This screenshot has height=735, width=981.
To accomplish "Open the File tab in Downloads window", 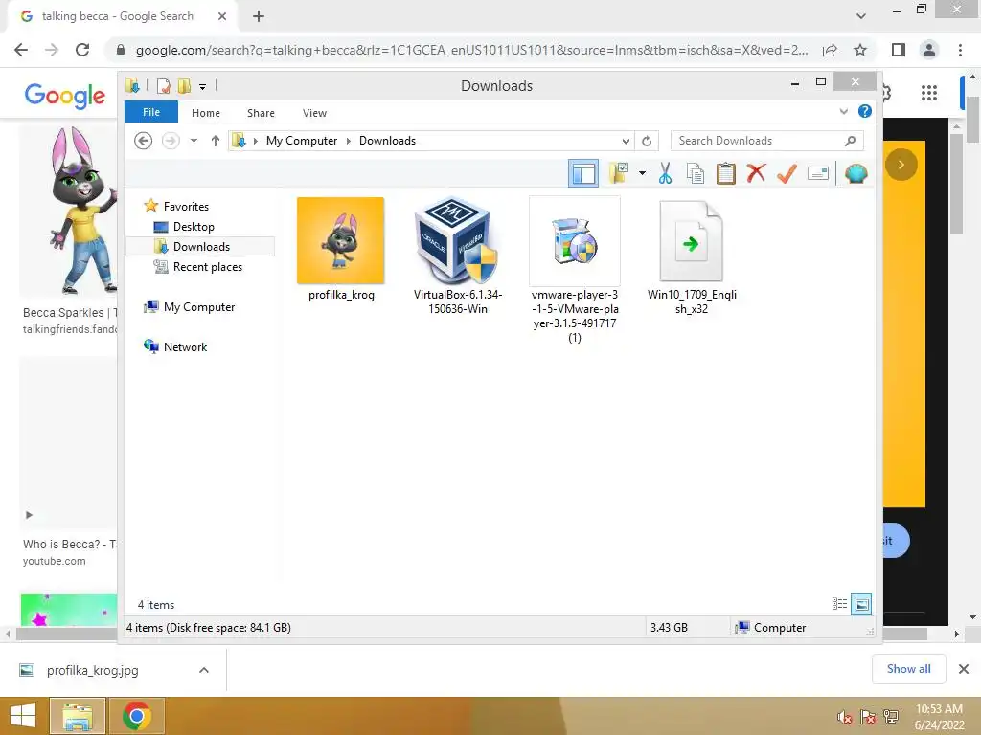I will tap(151, 113).
